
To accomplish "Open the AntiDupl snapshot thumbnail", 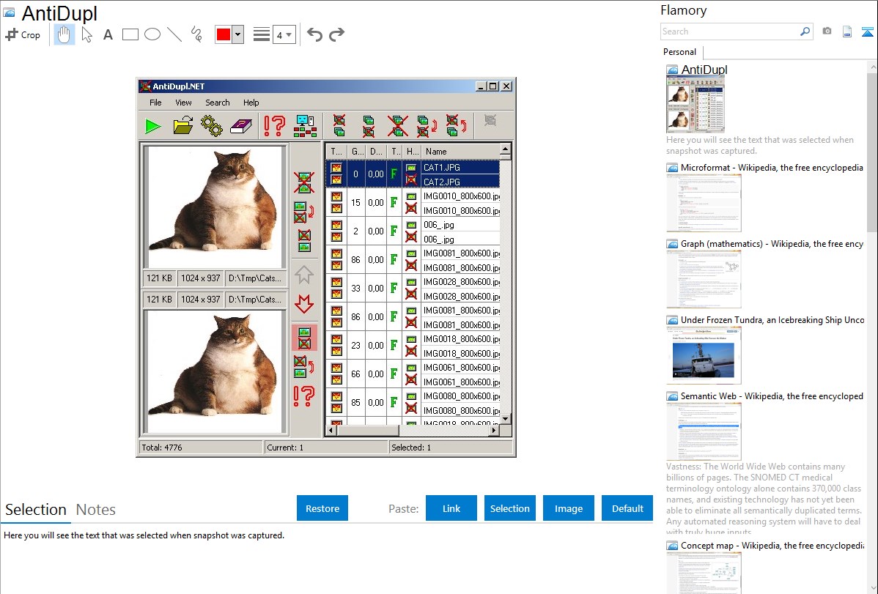I will click(696, 105).
